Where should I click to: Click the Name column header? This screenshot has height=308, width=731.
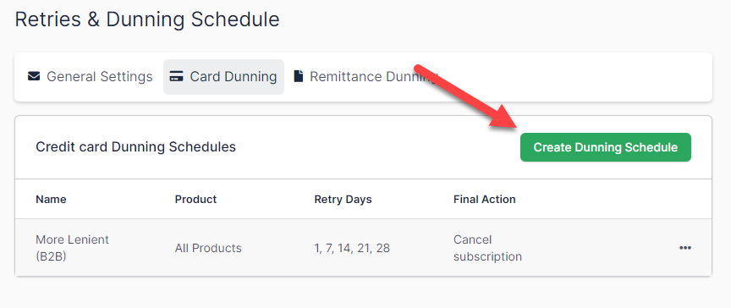[x=51, y=200]
